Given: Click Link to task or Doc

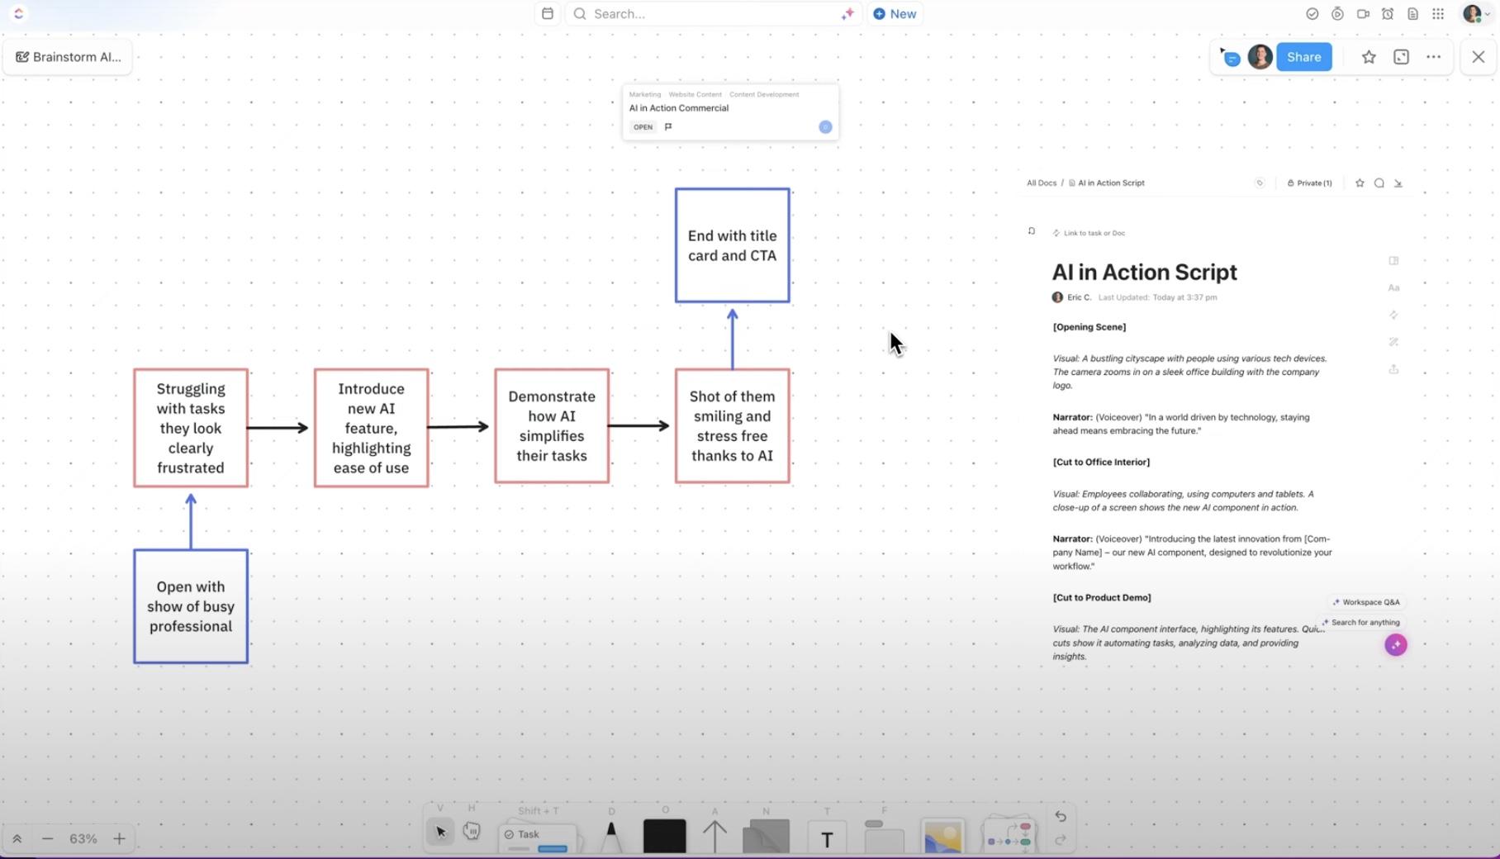Looking at the screenshot, I should click(1094, 233).
